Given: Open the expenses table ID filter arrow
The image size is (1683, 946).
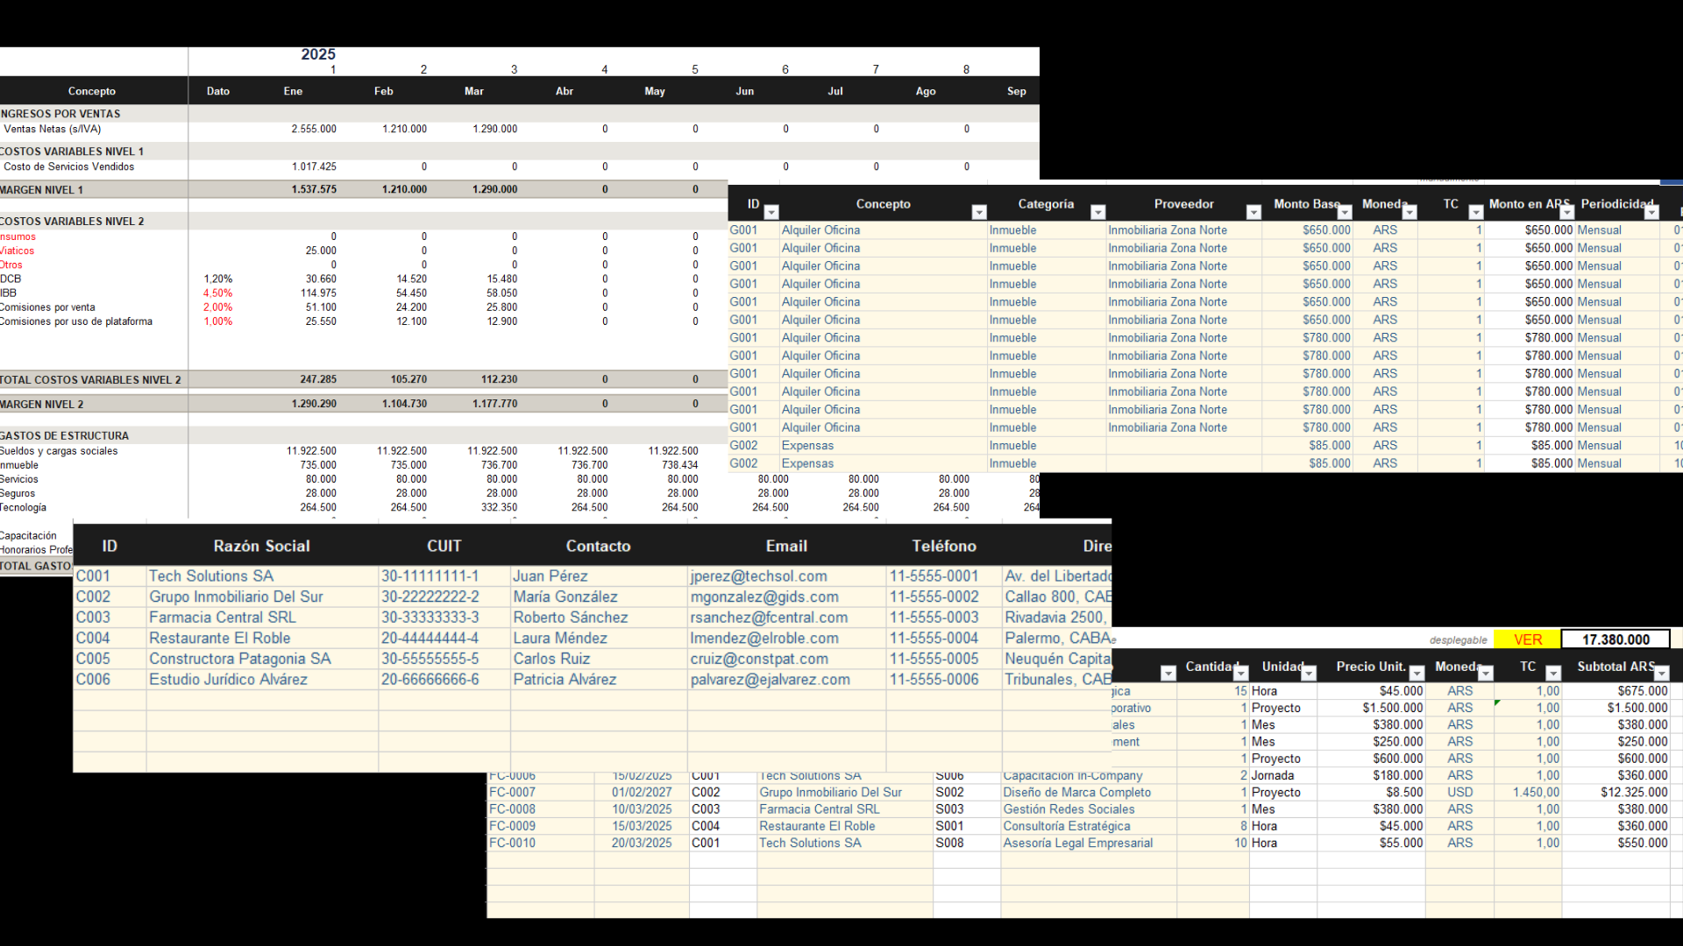Looking at the screenshot, I should (x=771, y=212).
